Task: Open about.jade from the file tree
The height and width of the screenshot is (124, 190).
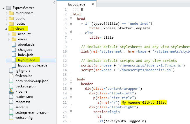Action: [x=26, y=44]
